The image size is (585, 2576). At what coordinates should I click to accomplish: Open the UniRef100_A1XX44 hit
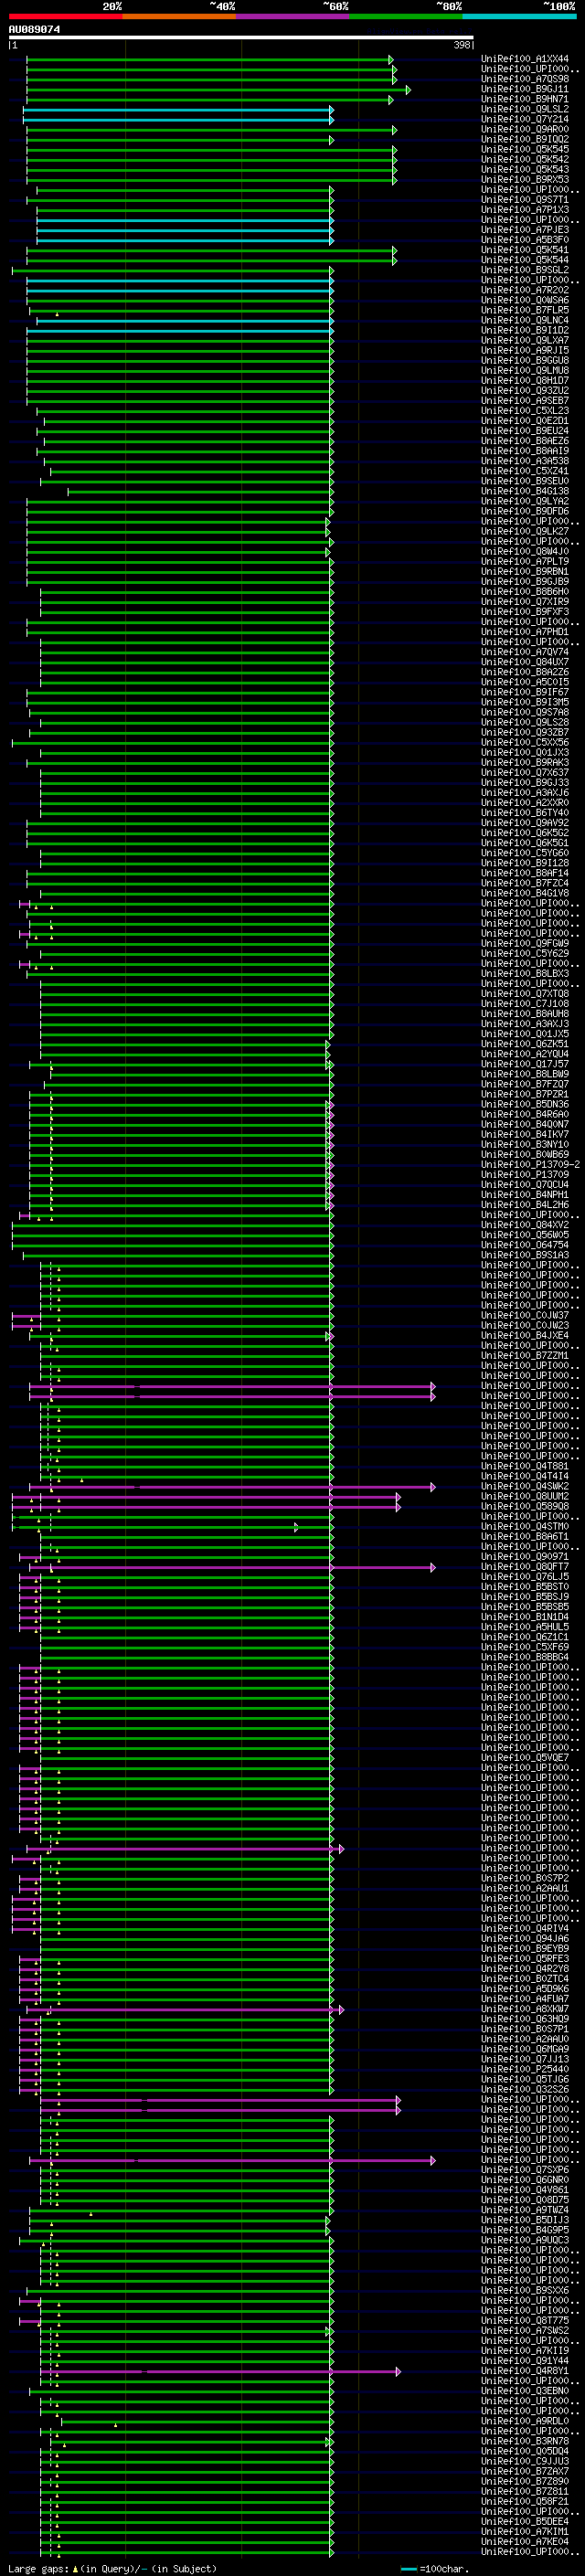[x=524, y=59]
